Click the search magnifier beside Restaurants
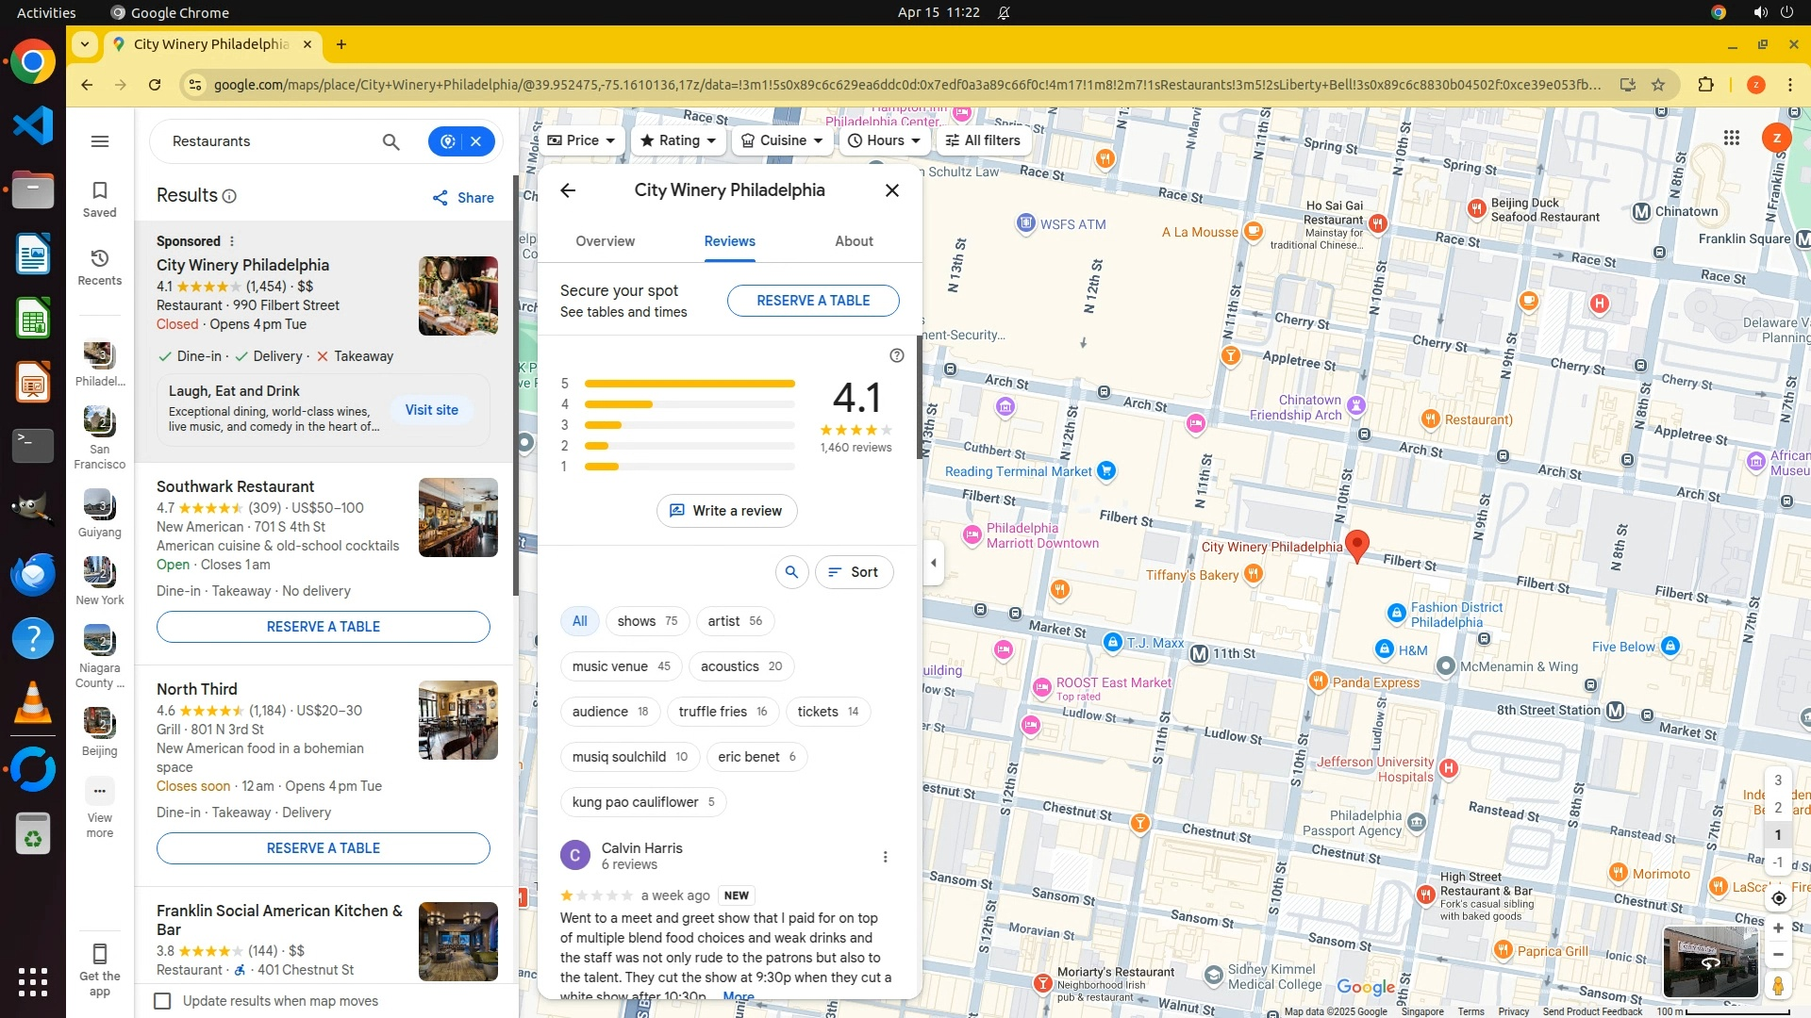 pos(390,141)
